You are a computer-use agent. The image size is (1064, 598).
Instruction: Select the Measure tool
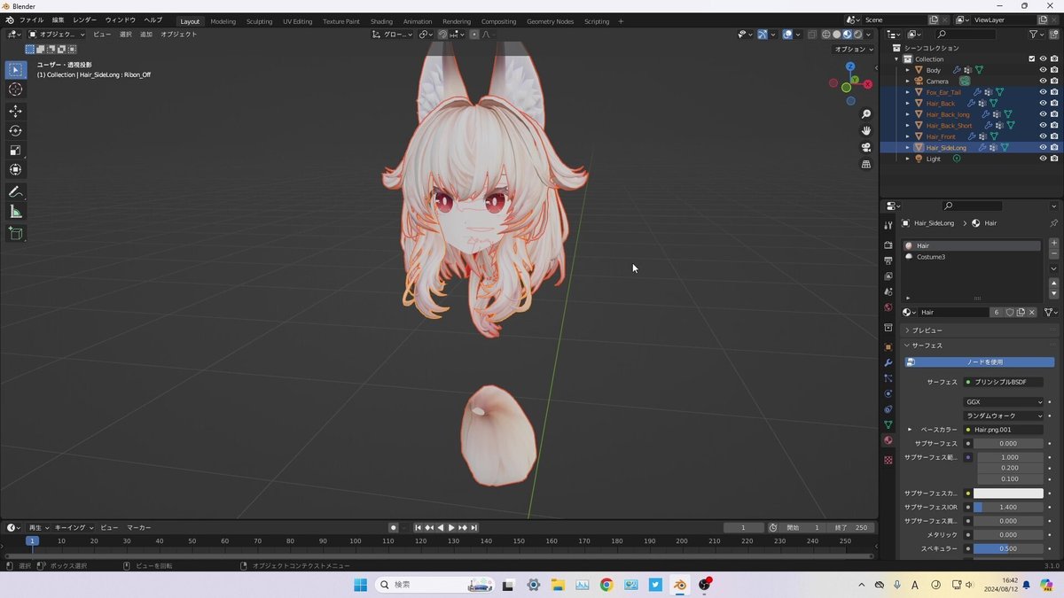15,211
